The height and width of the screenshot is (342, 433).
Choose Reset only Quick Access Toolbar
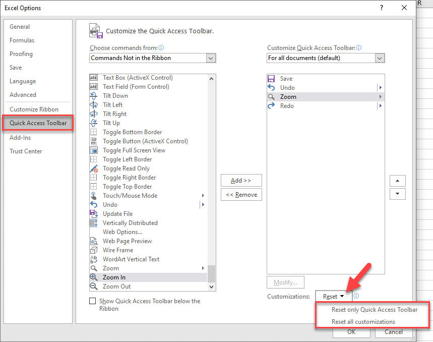point(375,310)
